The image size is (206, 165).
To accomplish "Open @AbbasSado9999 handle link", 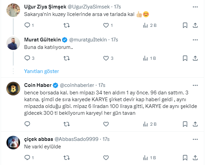I will pyautogui.click(x=76, y=139).
